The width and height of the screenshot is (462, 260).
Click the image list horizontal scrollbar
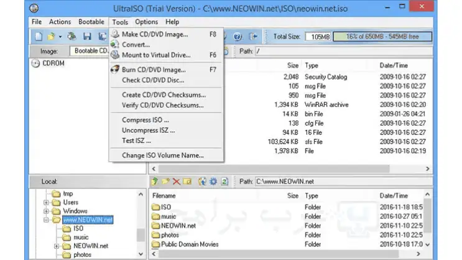pyautogui.click(x=274, y=169)
